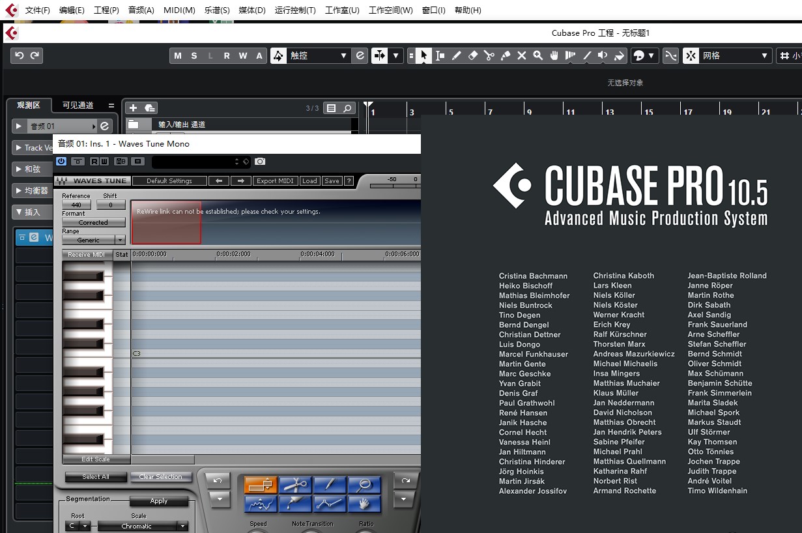Screen dimensions: 802x533
Task: Select Waves Tune scissors slice tool
Action: click(295, 485)
